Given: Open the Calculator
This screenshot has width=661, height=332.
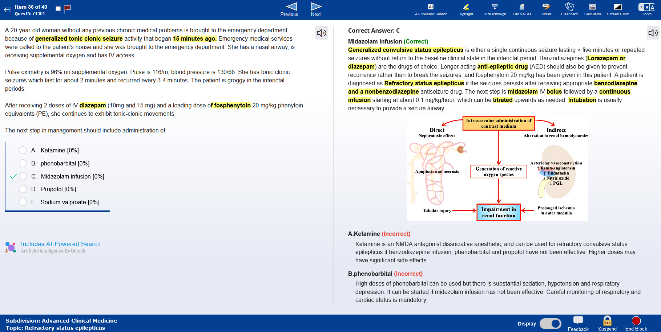Looking at the screenshot, I should click(593, 10).
